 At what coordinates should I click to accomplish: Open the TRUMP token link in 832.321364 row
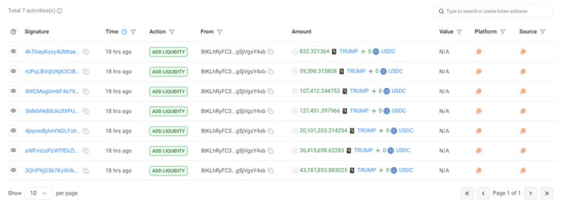[x=349, y=51]
